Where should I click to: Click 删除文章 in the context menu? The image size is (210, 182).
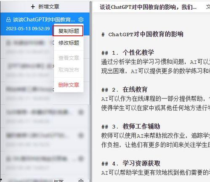point(69,85)
